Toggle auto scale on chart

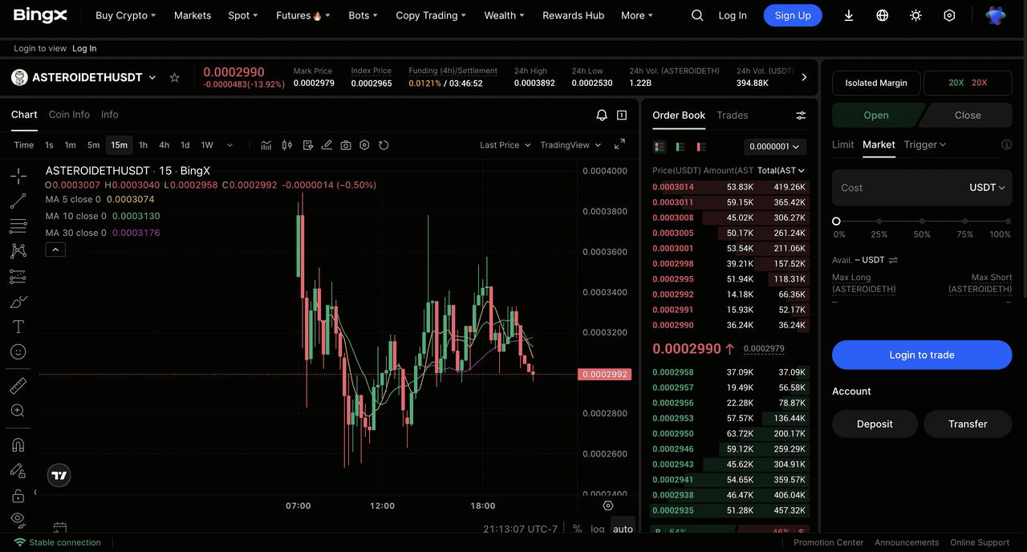click(x=623, y=529)
